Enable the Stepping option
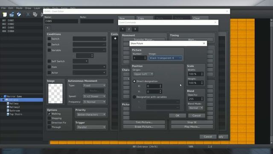This screenshot has width=273, height=154. coord(49,118)
